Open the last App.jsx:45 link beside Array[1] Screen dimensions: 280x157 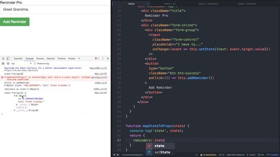tap(101, 93)
